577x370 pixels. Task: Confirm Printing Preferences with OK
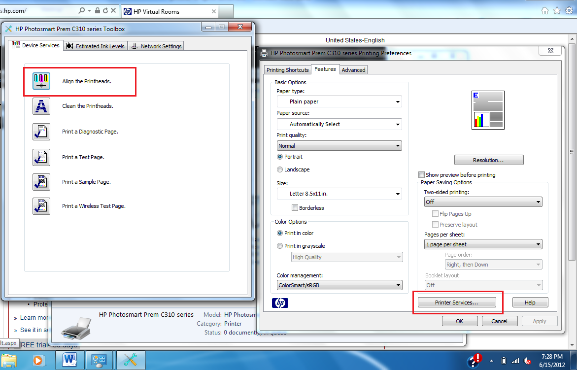460,321
